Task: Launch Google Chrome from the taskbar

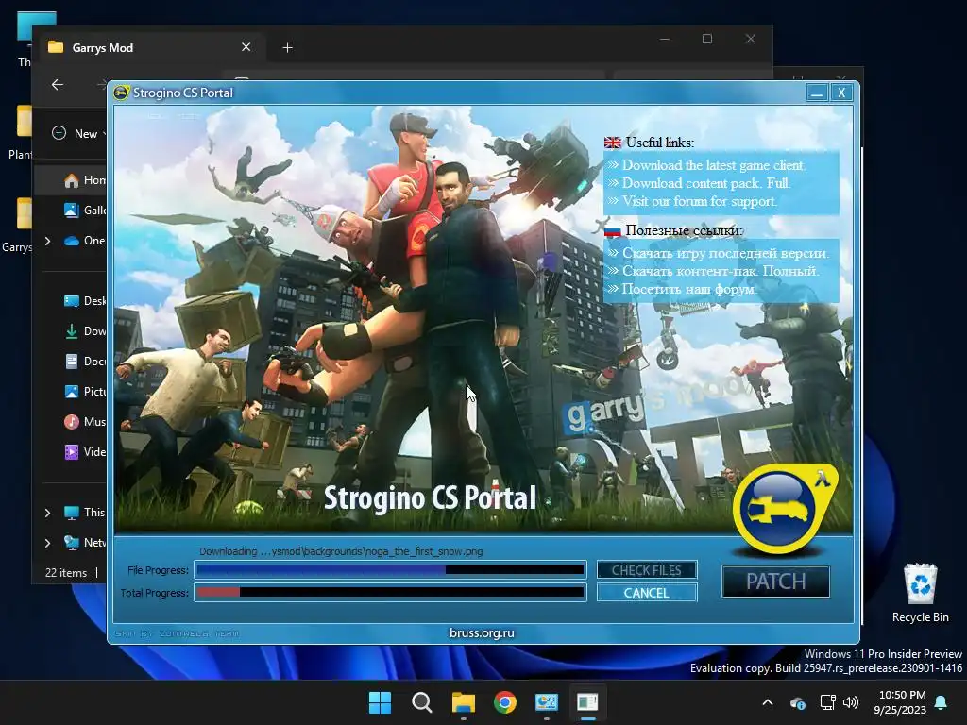Action: 505,702
